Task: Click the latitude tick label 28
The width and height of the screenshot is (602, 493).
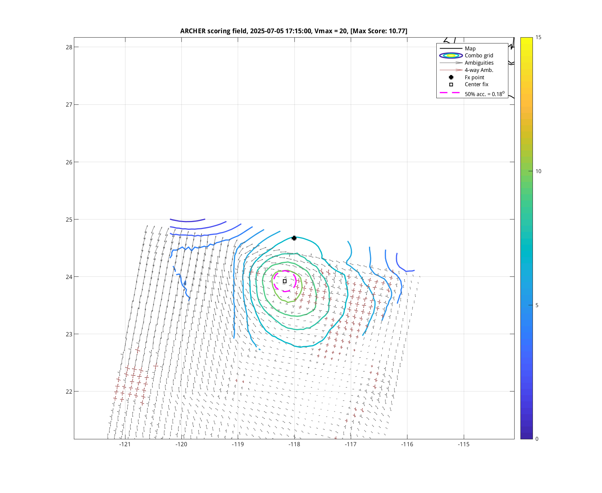Action: 69,47
